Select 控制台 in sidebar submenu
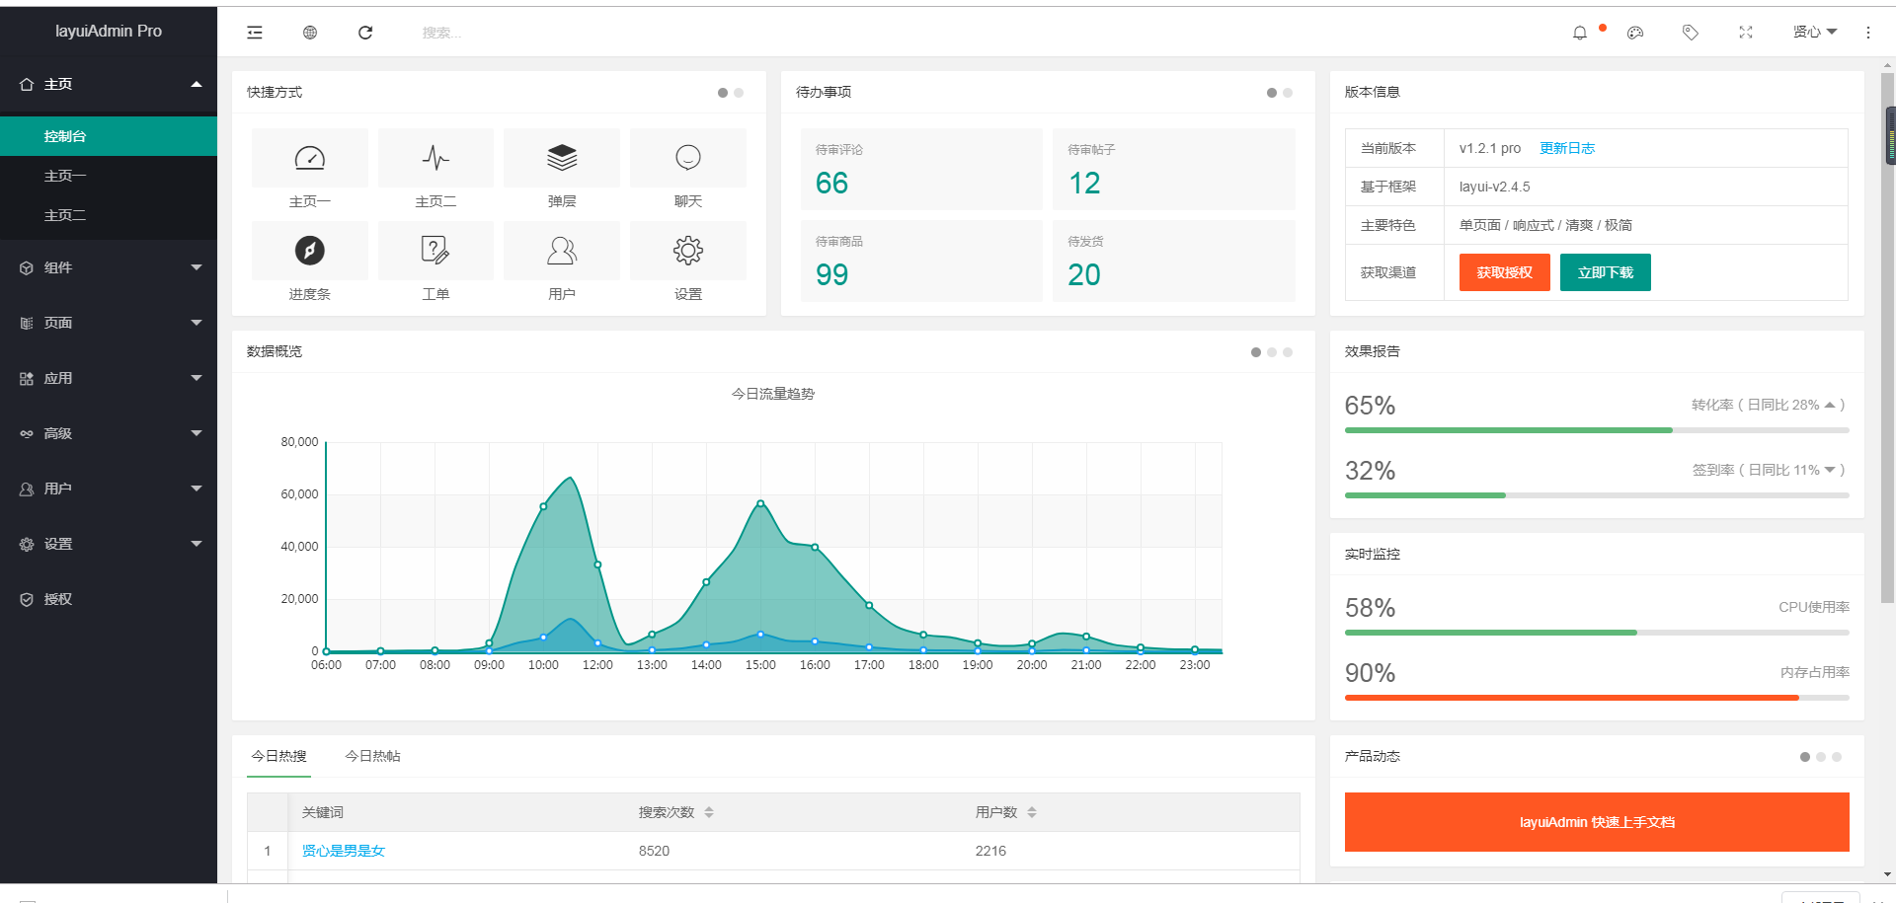Viewport: 1896px width, 903px height. tap(109, 136)
